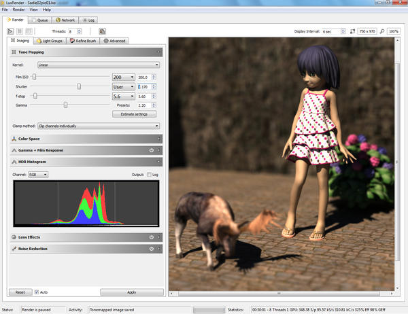Open the Help menu

coord(46,10)
